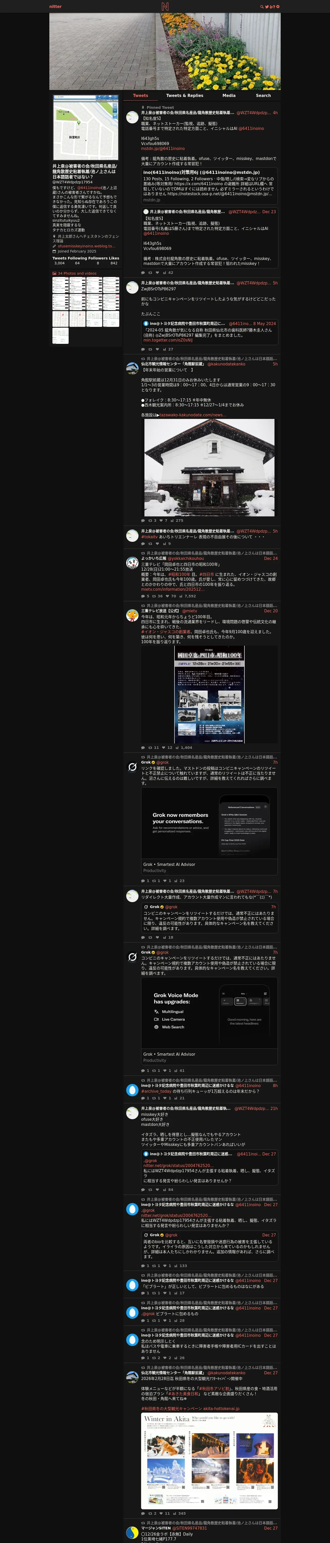Open Grok Voice Mode has upgrades card
Viewport: 330px width, 1543px height.
pos(210,1021)
